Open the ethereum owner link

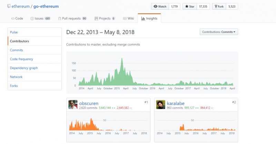pos(21,6)
